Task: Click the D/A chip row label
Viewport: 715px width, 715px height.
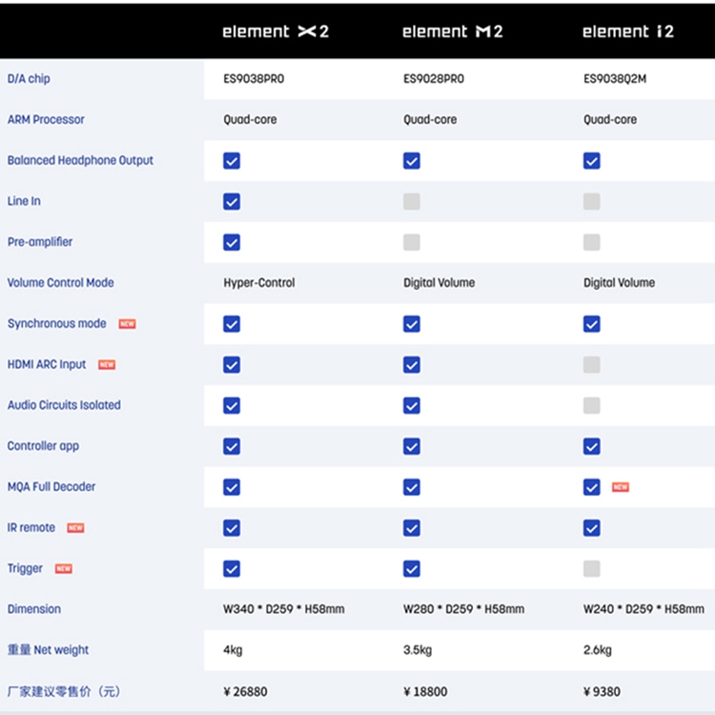Action: (29, 79)
